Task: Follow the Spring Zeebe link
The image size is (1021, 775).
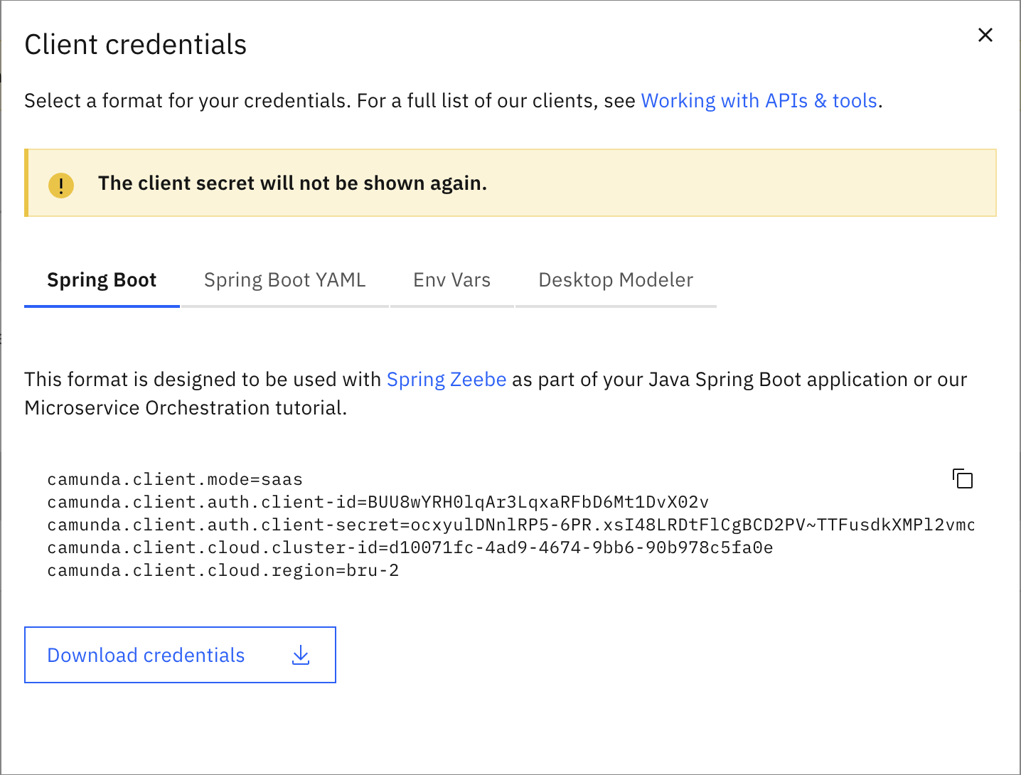Action: 446,380
